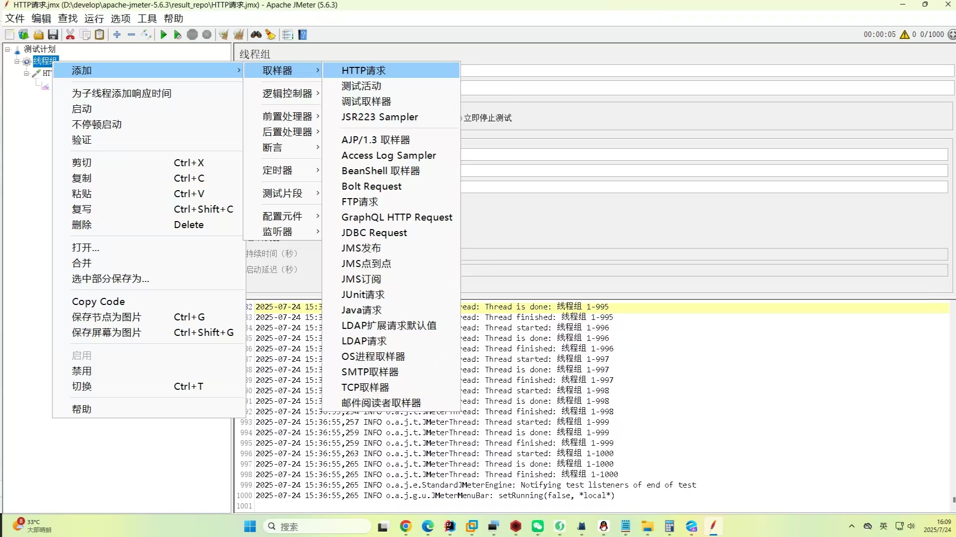Save the test plan with floppy icon
The width and height of the screenshot is (956, 537).
point(53,34)
